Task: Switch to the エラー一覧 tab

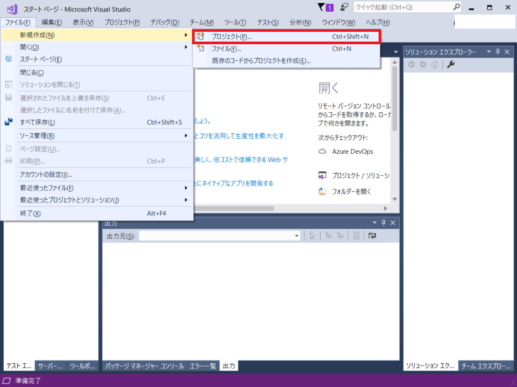Action: [x=203, y=365]
